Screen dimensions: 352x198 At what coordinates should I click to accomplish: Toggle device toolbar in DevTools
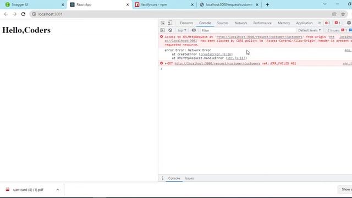click(x=170, y=23)
